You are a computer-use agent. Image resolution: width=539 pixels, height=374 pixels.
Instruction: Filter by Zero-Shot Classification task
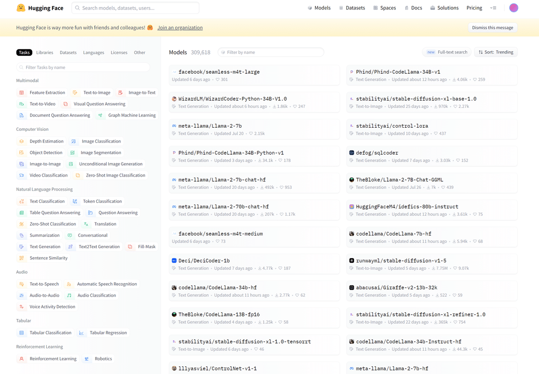(47, 224)
